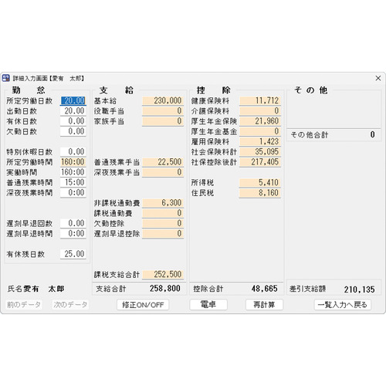Click the 住民税 amount field
Image resolution: width=386 pixels, height=386 pixels.
click(260, 193)
